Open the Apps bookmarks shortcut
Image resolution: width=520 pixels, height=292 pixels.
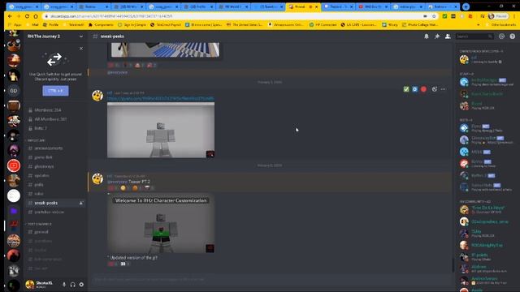(x=15, y=25)
